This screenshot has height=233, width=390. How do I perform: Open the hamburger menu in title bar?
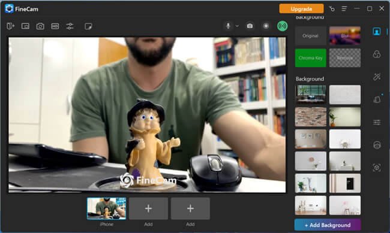[x=344, y=9]
